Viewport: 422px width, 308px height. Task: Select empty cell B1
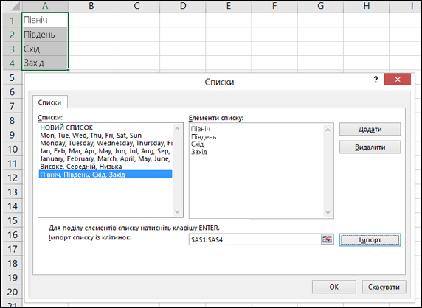(91, 20)
